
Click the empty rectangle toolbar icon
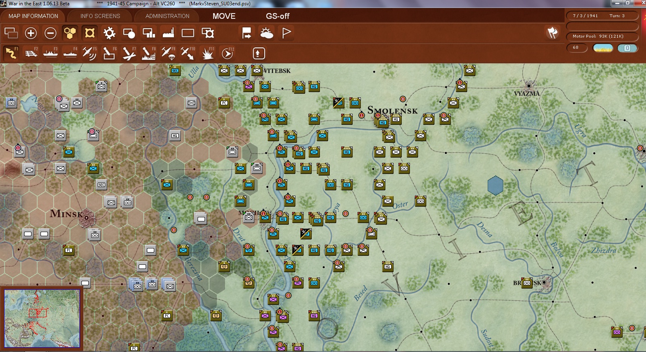point(188,33)
